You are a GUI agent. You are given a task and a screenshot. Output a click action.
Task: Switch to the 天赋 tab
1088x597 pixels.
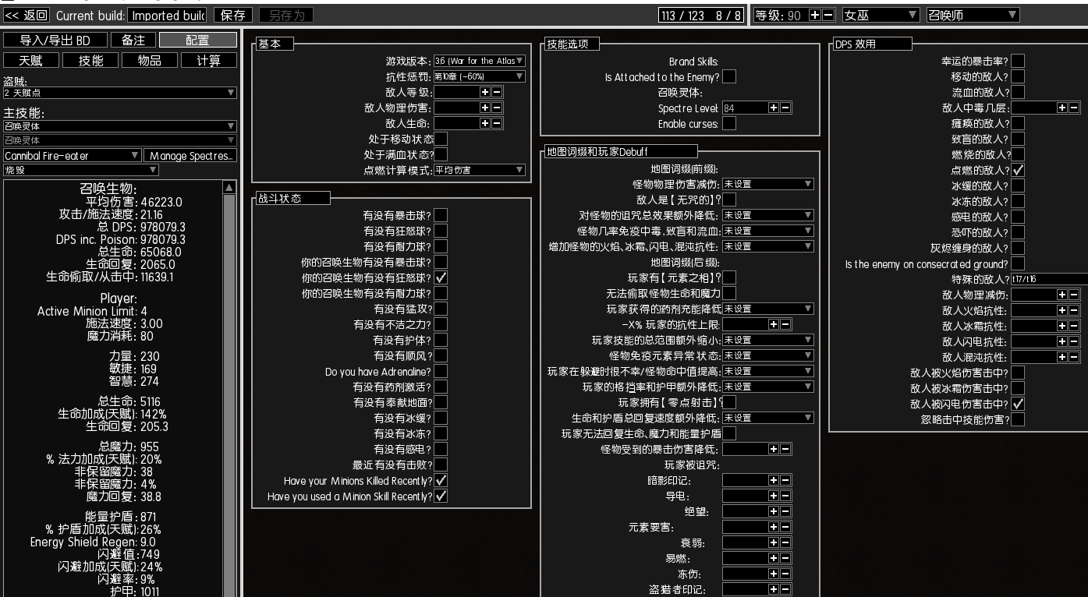tap(30, 60)
